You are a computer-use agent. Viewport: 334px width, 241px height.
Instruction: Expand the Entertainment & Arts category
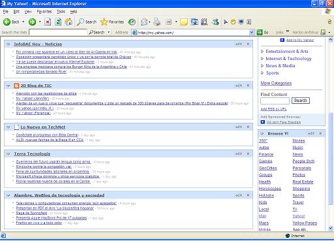pos(262,52)
